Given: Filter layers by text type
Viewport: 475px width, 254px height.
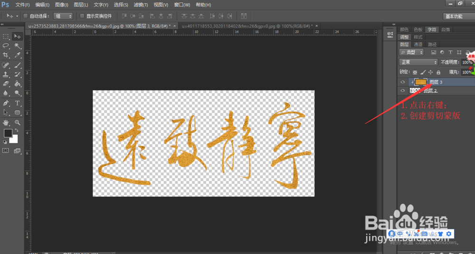Looking at the screenshot, I should [450, 52].
